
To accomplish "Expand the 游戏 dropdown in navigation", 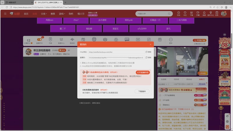I will pyautogui.click(x=62, y=14).
